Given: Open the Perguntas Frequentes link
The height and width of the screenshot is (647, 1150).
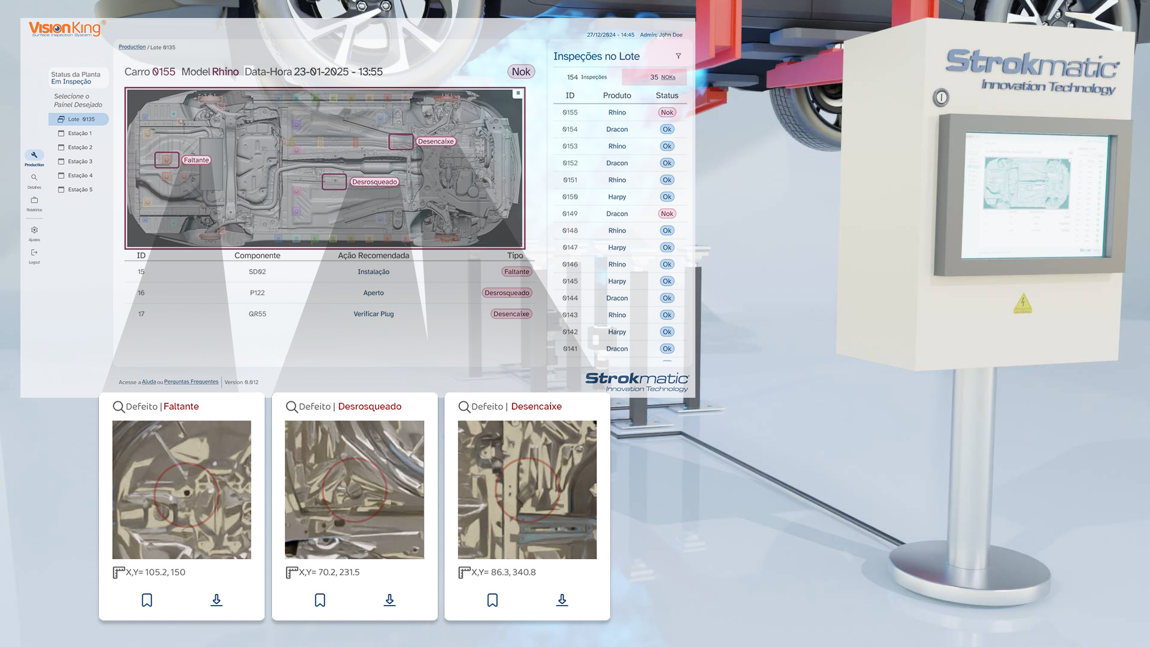Looking at the screenshot, I should [191, 382].
